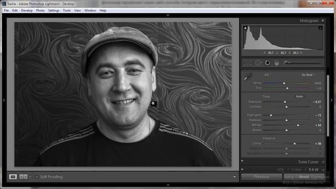This screenshot has height=189, width=336.
Task: Click the Temp slider handle
Action: pos(284,83)
